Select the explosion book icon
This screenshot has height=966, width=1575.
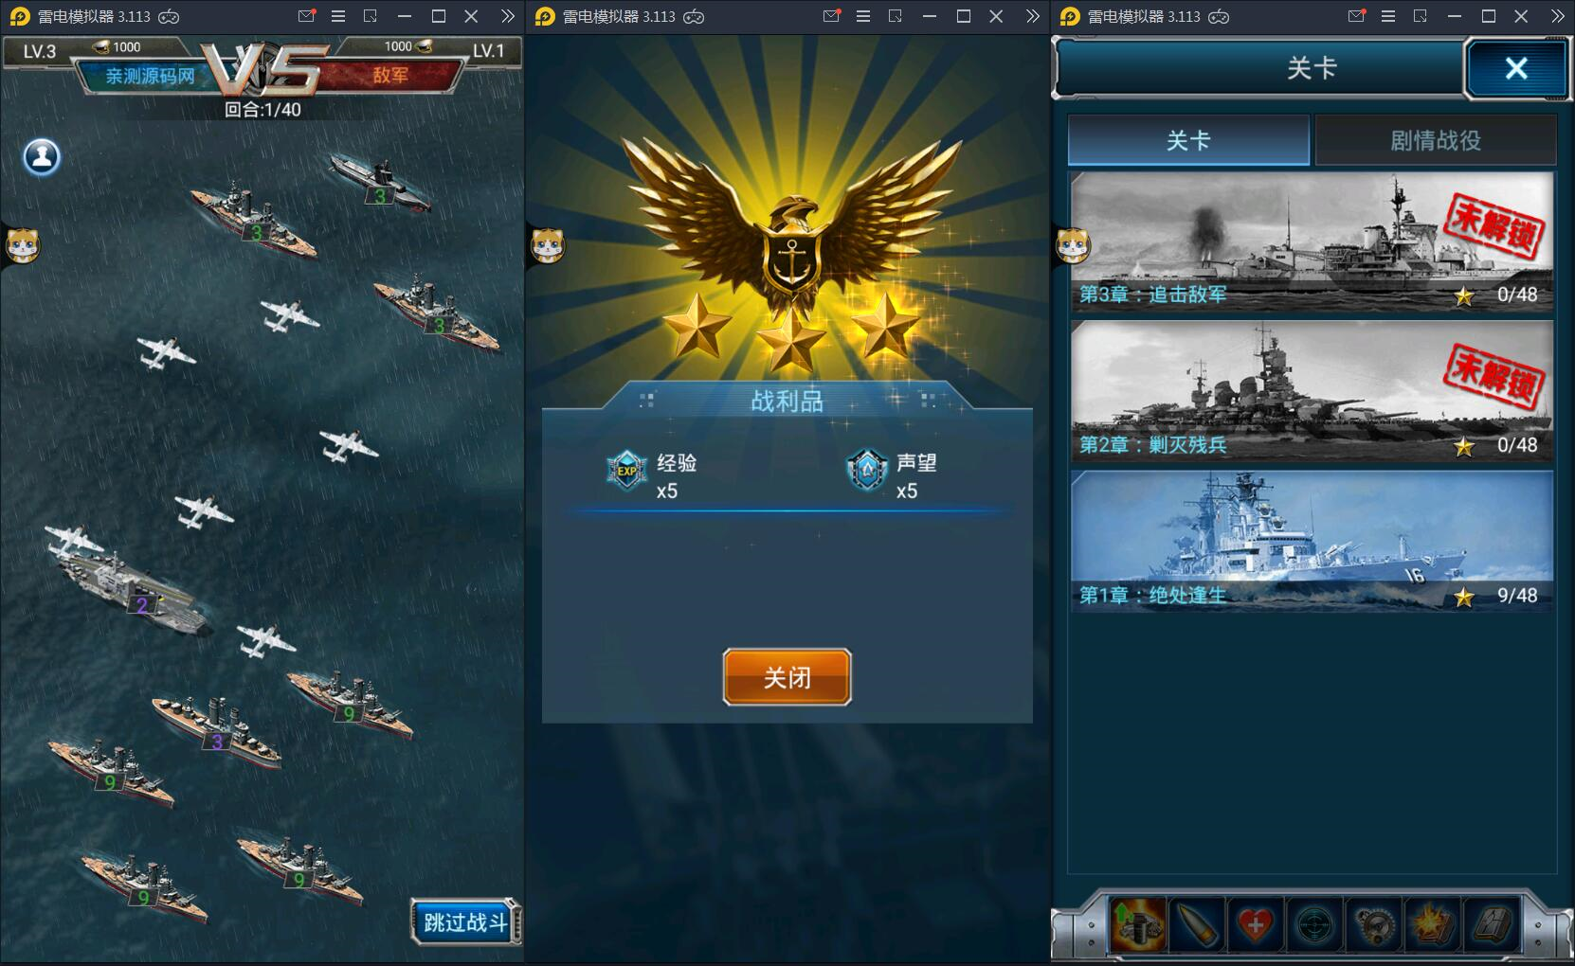click(1432, 924)
